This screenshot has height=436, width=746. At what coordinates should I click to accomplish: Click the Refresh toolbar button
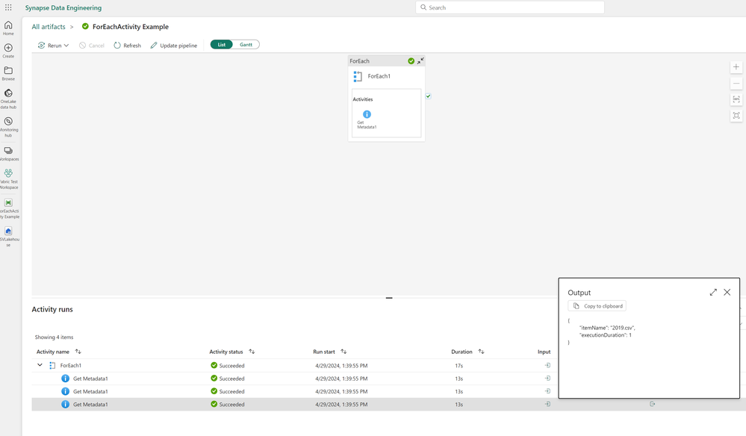click(127, 46)
